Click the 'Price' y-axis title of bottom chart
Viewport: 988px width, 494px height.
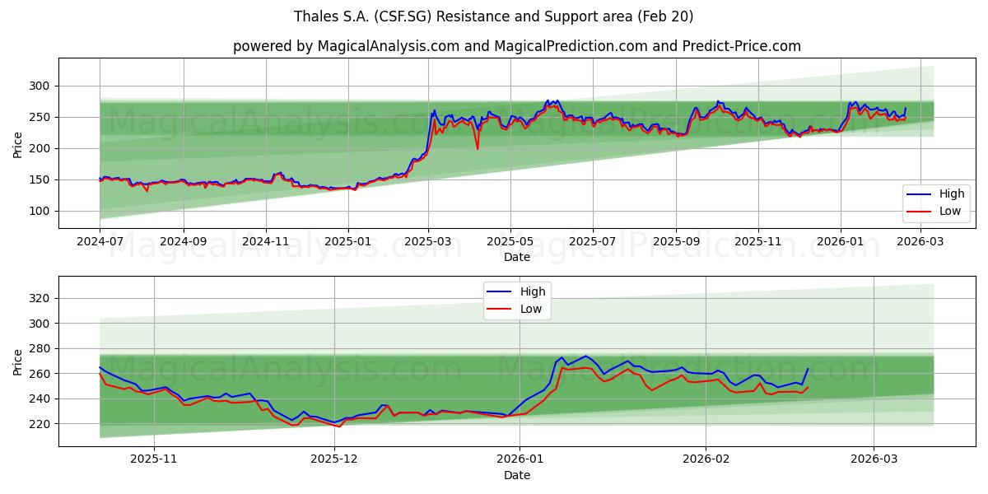click(18, 361)
